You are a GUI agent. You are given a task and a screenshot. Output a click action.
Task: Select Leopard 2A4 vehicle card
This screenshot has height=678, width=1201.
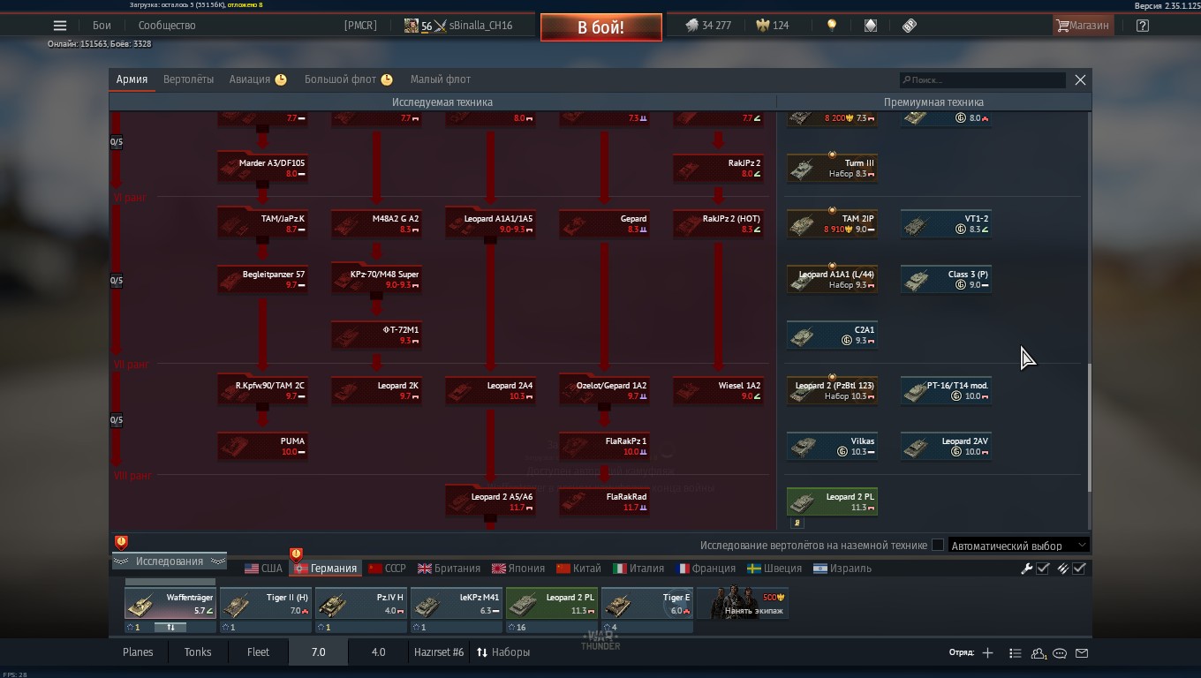pyautogui.click(x=490, y=390)
